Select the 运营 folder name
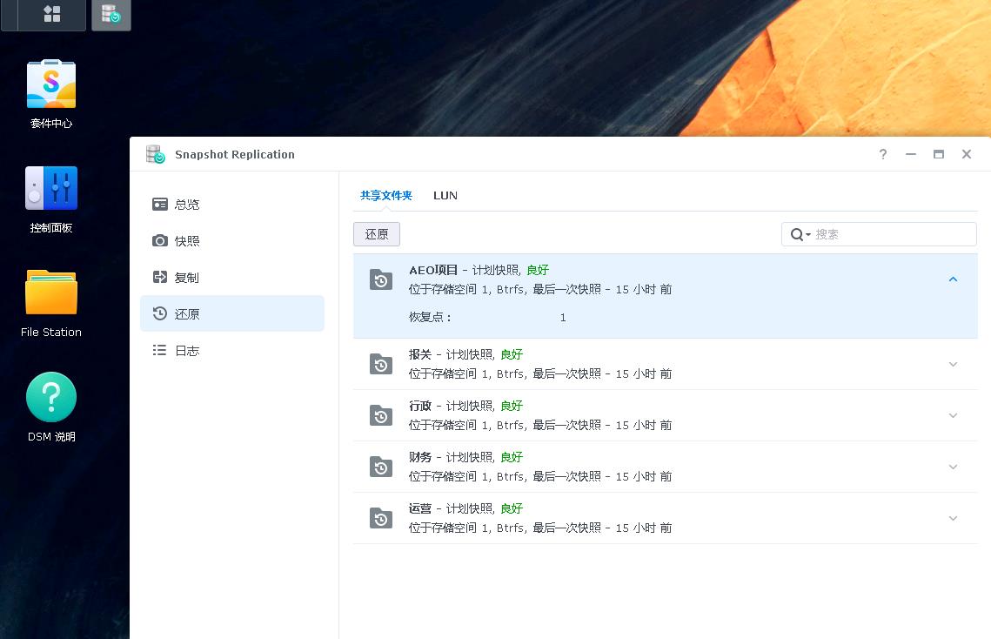Screen dimensions: 991x639 click(x=419, y=508)
